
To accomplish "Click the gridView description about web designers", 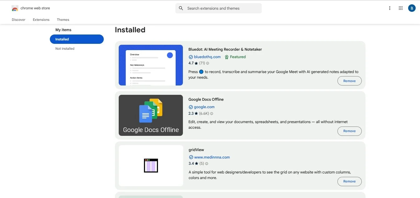I will [x=270, y=175].
